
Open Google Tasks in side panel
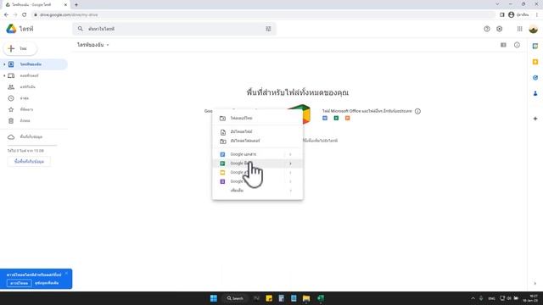point(535,77)
